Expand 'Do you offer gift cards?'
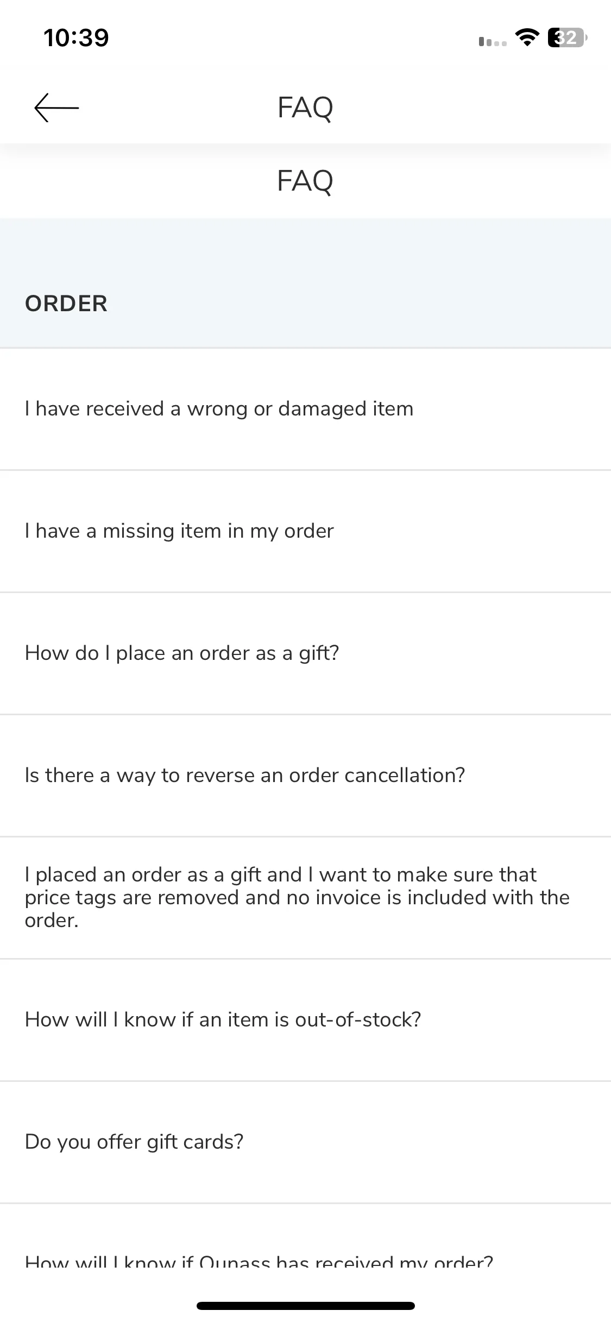611x1323 pixels. click(x=305, y=1142)
